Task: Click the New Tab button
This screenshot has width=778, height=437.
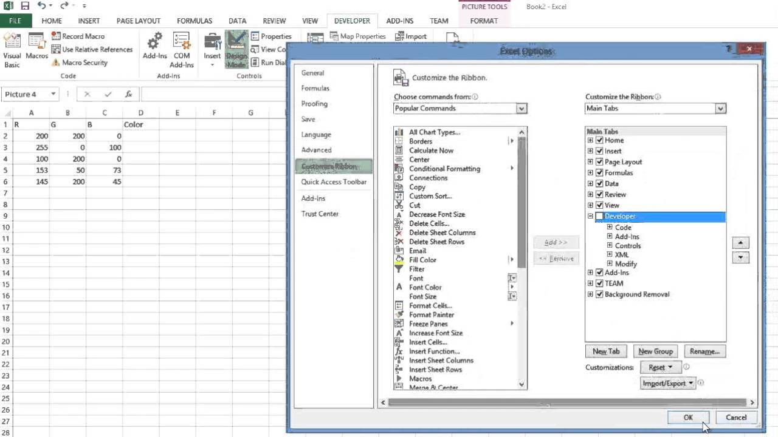Action: point(606,351)
